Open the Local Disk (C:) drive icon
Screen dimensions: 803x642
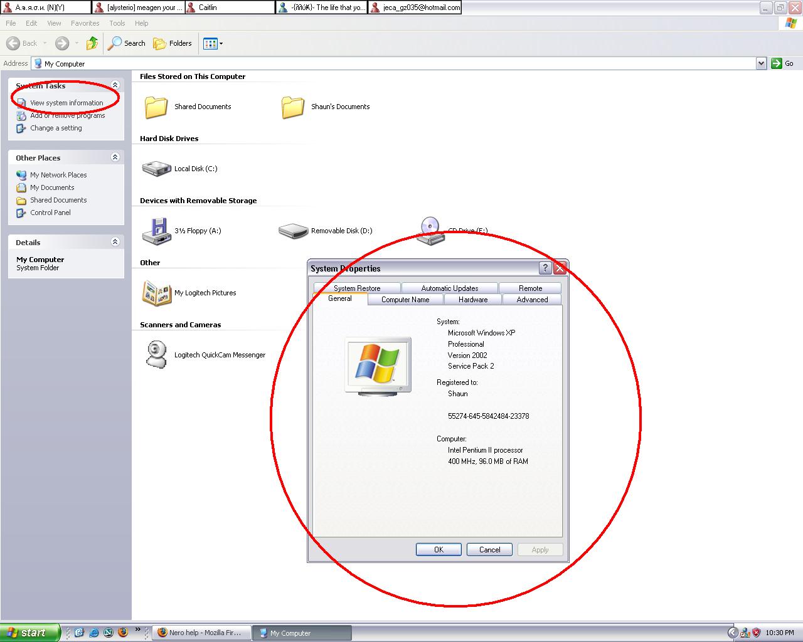tap(156, 169)
